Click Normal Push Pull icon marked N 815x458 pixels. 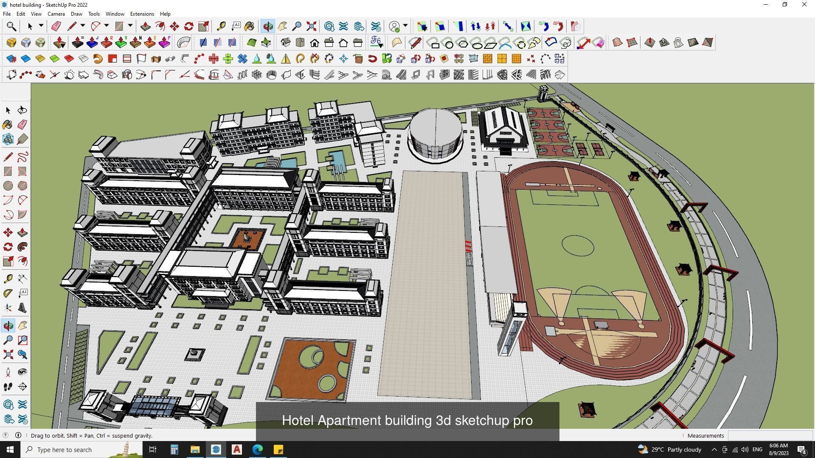pos(135,42)
